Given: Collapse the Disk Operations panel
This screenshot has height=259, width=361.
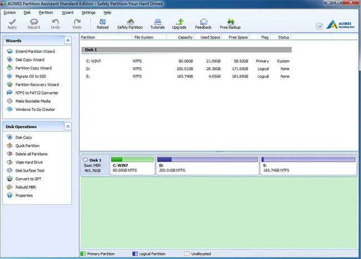Looking at the screenshot, I should pos(68,126).
